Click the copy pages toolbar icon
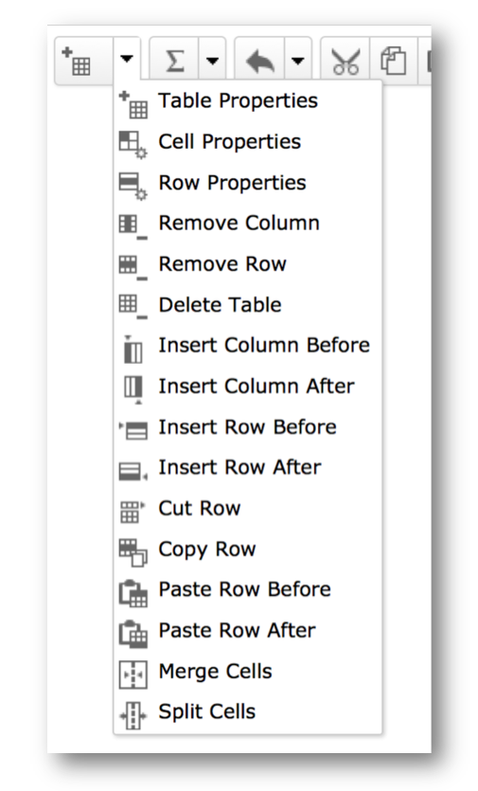Screen dimensions: 478x791 click(x=394, y=61)
